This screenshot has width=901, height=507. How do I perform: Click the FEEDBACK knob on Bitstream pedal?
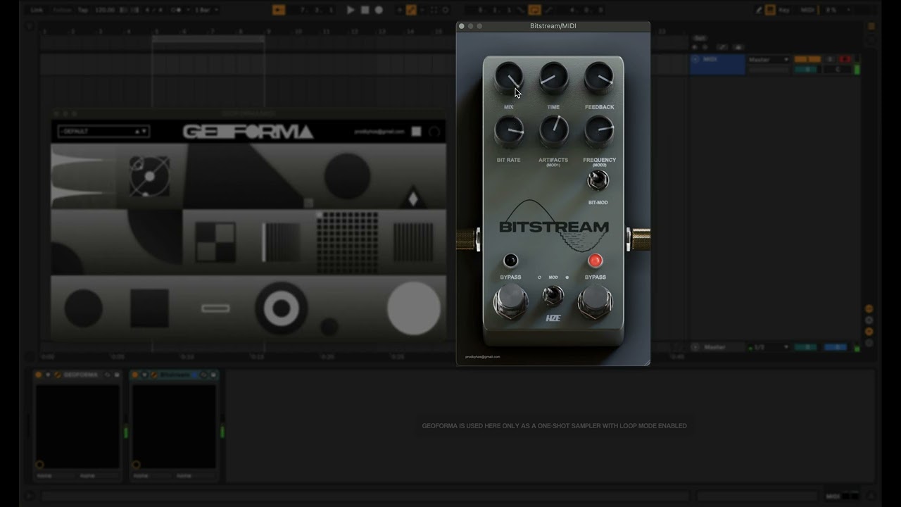point(598,77)
